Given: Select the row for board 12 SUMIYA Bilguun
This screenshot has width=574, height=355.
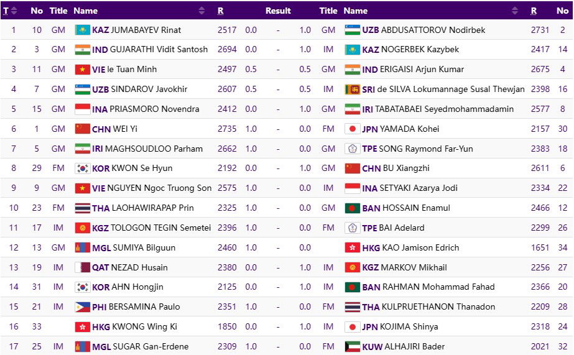Looking at the screenshot, I should tap(286, 247).
